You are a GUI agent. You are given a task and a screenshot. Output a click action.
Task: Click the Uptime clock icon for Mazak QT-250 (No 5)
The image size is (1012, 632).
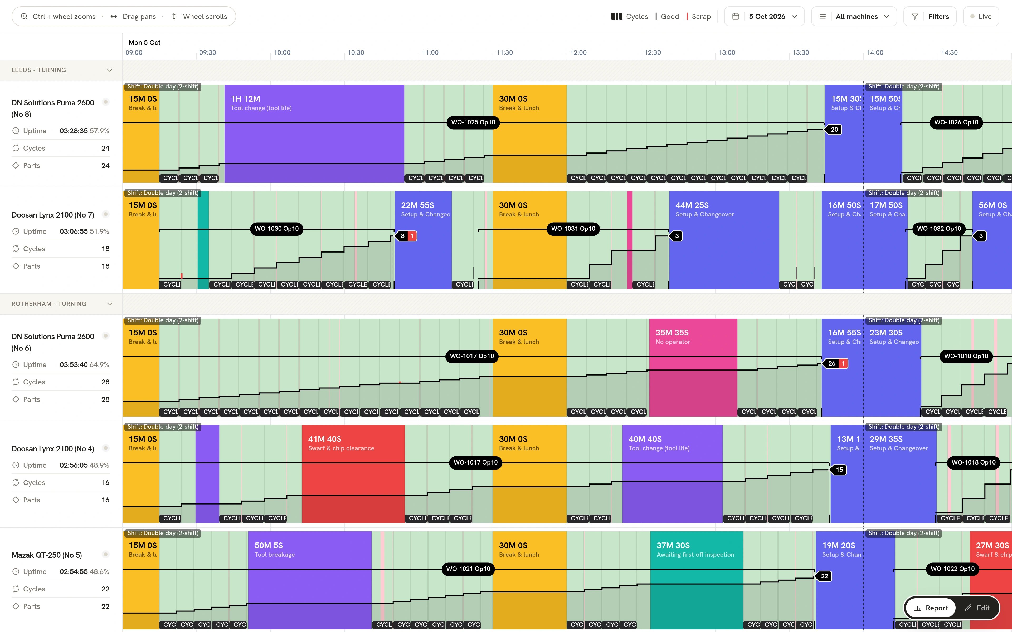16,571
